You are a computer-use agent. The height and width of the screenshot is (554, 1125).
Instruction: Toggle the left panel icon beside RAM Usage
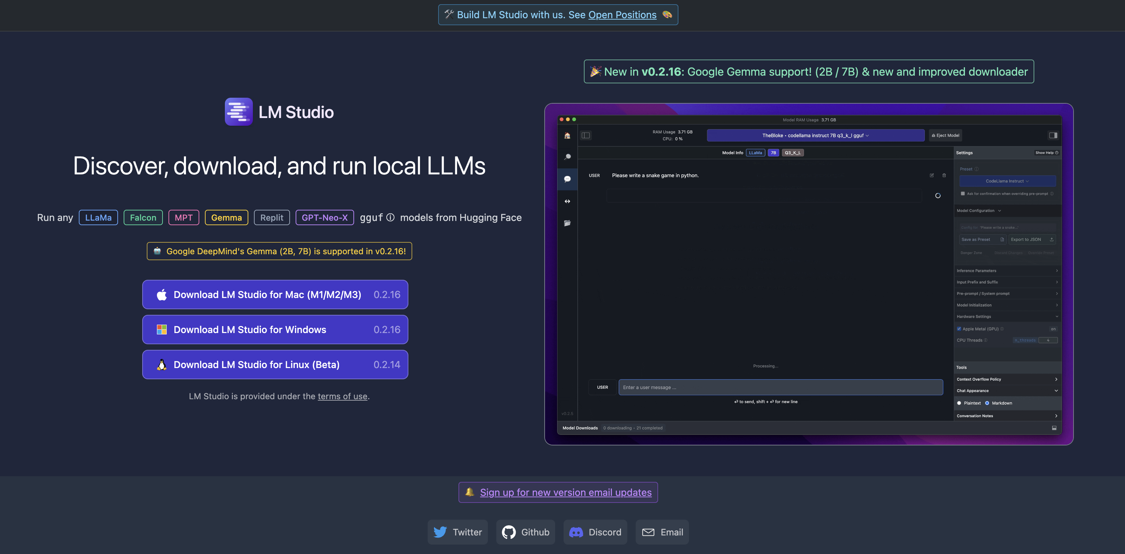click(x=586, y=135)
